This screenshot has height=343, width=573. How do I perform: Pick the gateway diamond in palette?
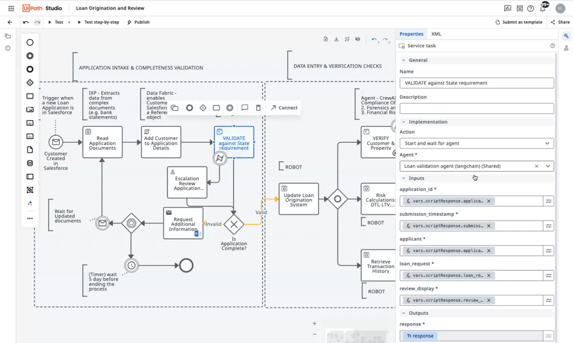pyautogui.click(x=30, y=83)
